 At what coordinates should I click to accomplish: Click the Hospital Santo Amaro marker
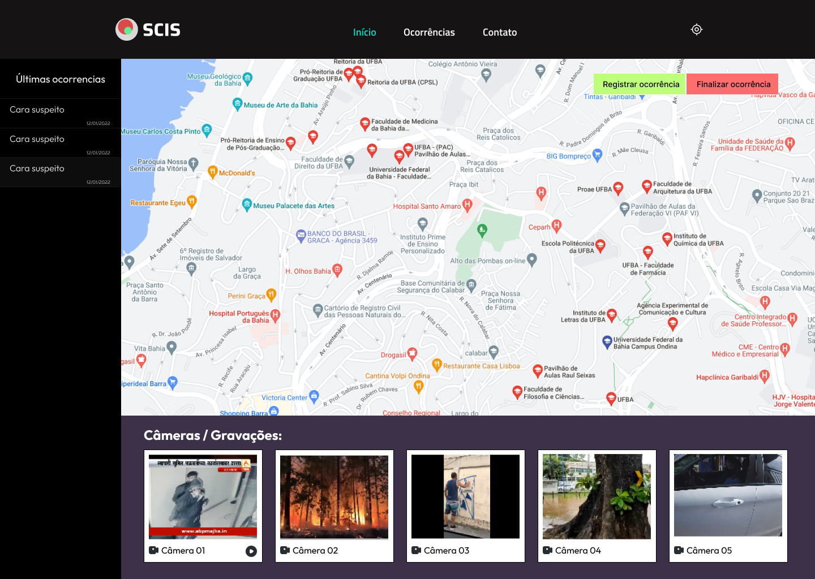tap(467, 205)
